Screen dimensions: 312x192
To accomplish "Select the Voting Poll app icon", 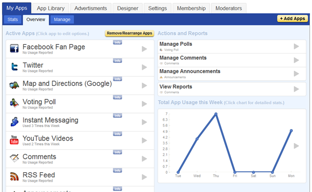I will point(15,103).
